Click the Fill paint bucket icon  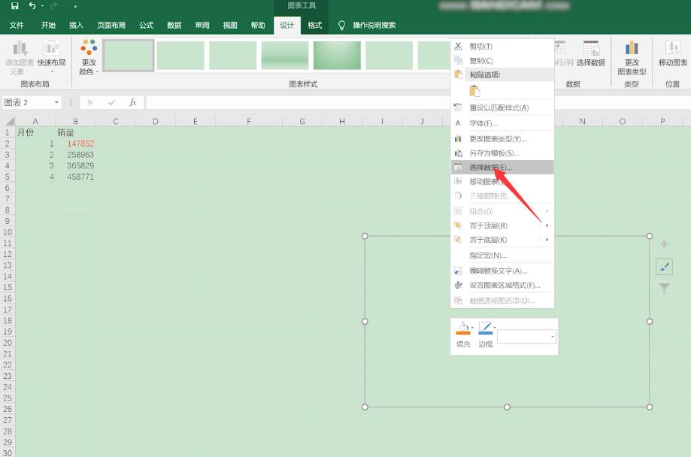(x=462, y=328)
